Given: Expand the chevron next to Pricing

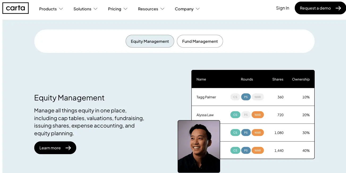Looking at the screenshot, I should click(126, 9).
